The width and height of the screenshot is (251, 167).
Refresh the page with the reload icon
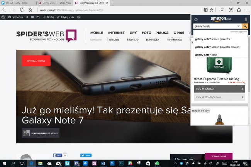point(22,10)
